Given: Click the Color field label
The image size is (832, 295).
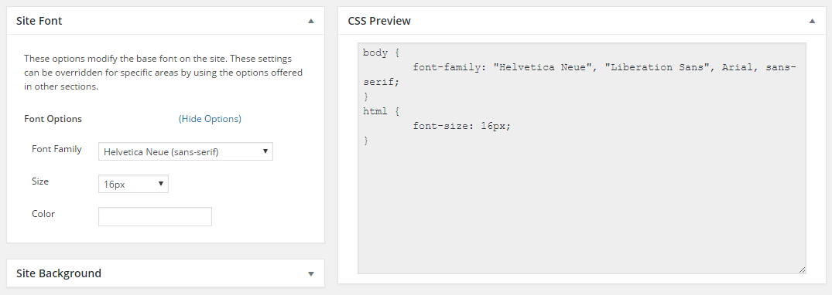Looking at the screenshot, I should tap(43, 213).
